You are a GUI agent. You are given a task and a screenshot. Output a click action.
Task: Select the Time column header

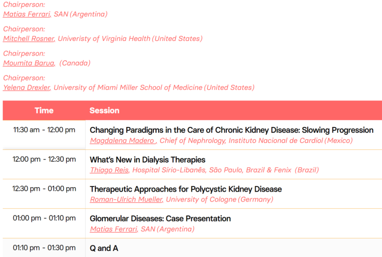point(44,111)
